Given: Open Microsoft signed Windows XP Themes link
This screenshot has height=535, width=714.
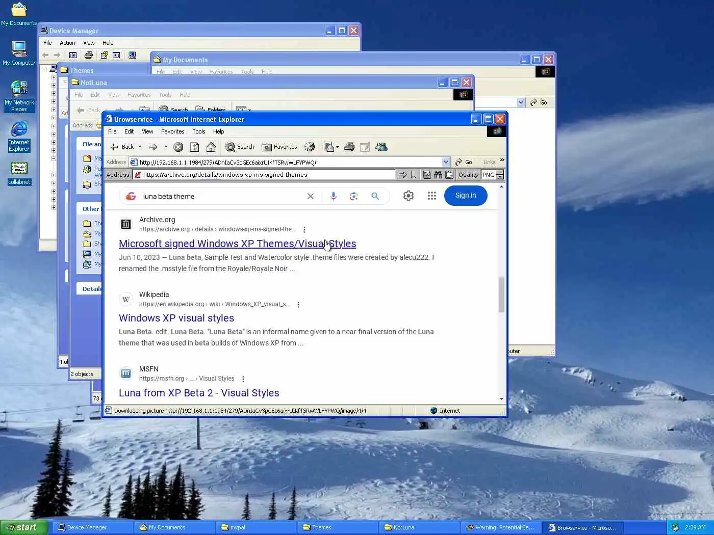Looking at the screenshot, I should [237, 244].
